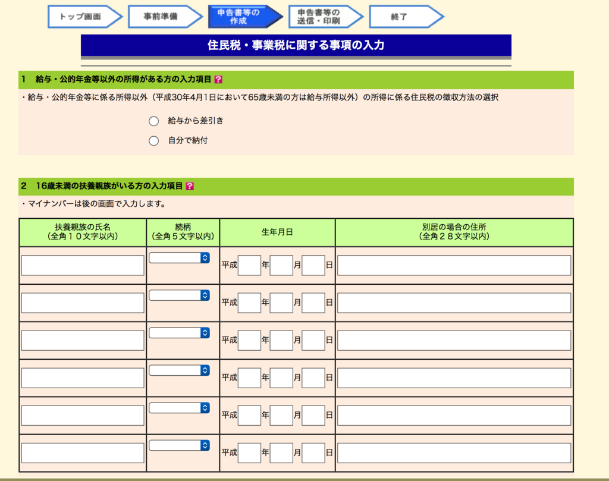
Task: Click birth year field in fourth row
Action: point(249,378)
